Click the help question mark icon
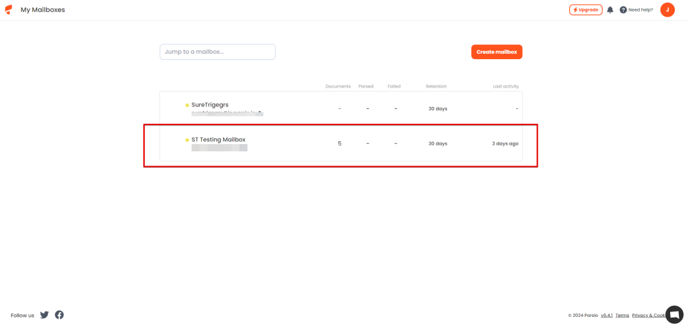Viewport: 689px width, 327px height. [623, 10]
